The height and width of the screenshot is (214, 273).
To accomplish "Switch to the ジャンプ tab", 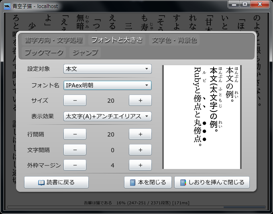I will tap(85, 52).
